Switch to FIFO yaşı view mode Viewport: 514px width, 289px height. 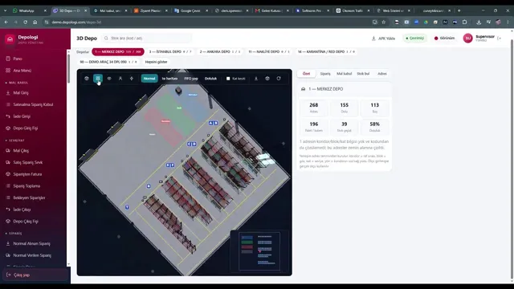(x=191, y=79)
